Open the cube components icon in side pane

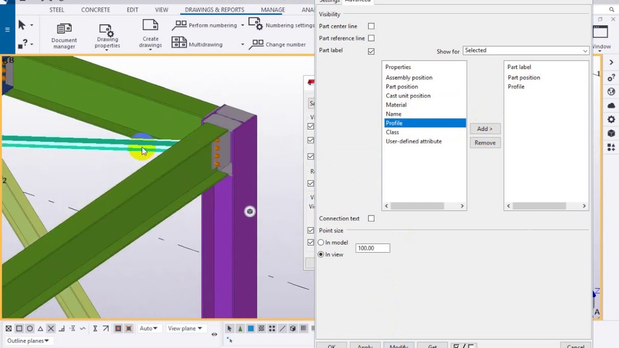(x=611, y=133)
